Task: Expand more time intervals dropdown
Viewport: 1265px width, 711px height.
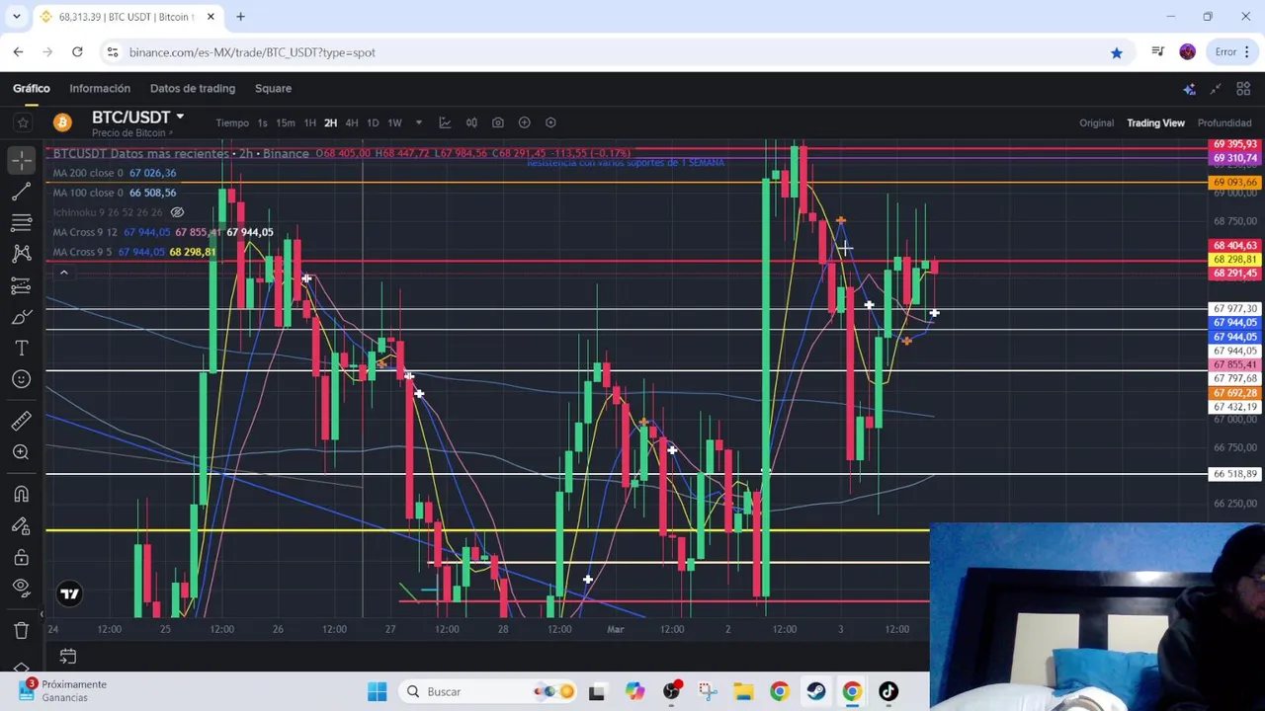Action: click(x=418, y=122)
